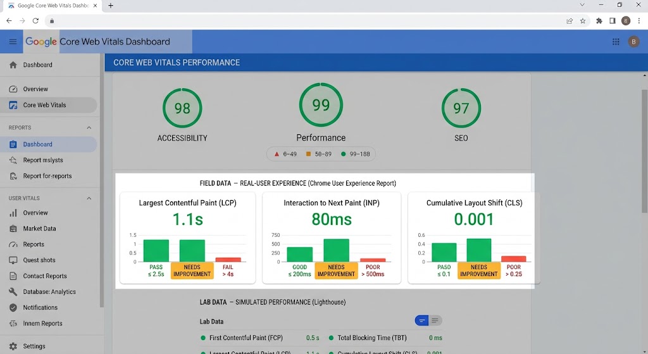
Task: Click the Overview gauge icon under Dashboard
Action: [13, 89]
